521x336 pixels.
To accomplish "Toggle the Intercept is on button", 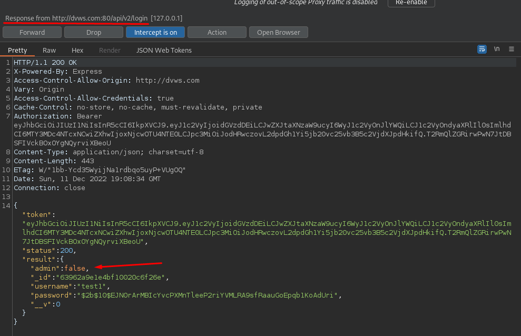I will (x=155, y=32).
